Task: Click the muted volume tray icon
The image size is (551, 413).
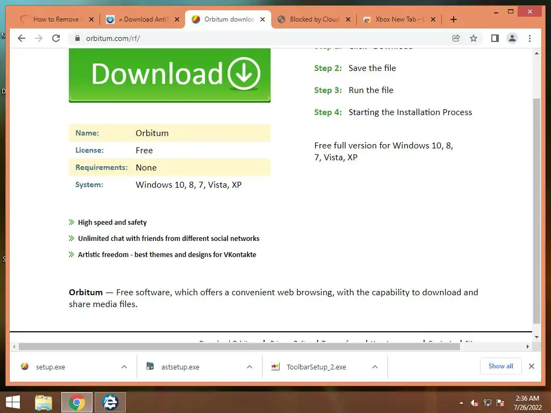Action: click(x=475, y=403)
